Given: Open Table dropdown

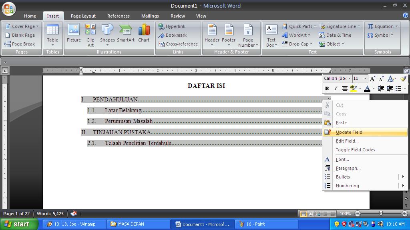Looking at the screenshot, I should click(x=52, y=35).
